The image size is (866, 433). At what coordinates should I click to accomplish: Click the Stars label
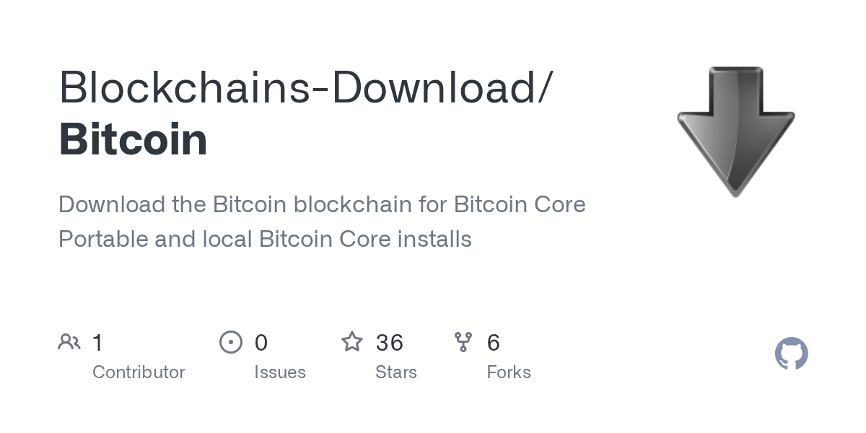pos(396,372)
